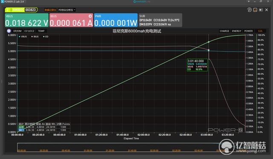Image resolution: width=273 pixels, height=159 pixels.
Task: Toggle DP/DM curve display
Action: (17, 31)
